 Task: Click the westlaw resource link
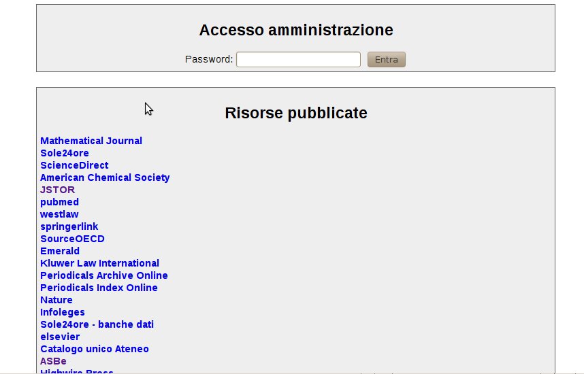59,214
